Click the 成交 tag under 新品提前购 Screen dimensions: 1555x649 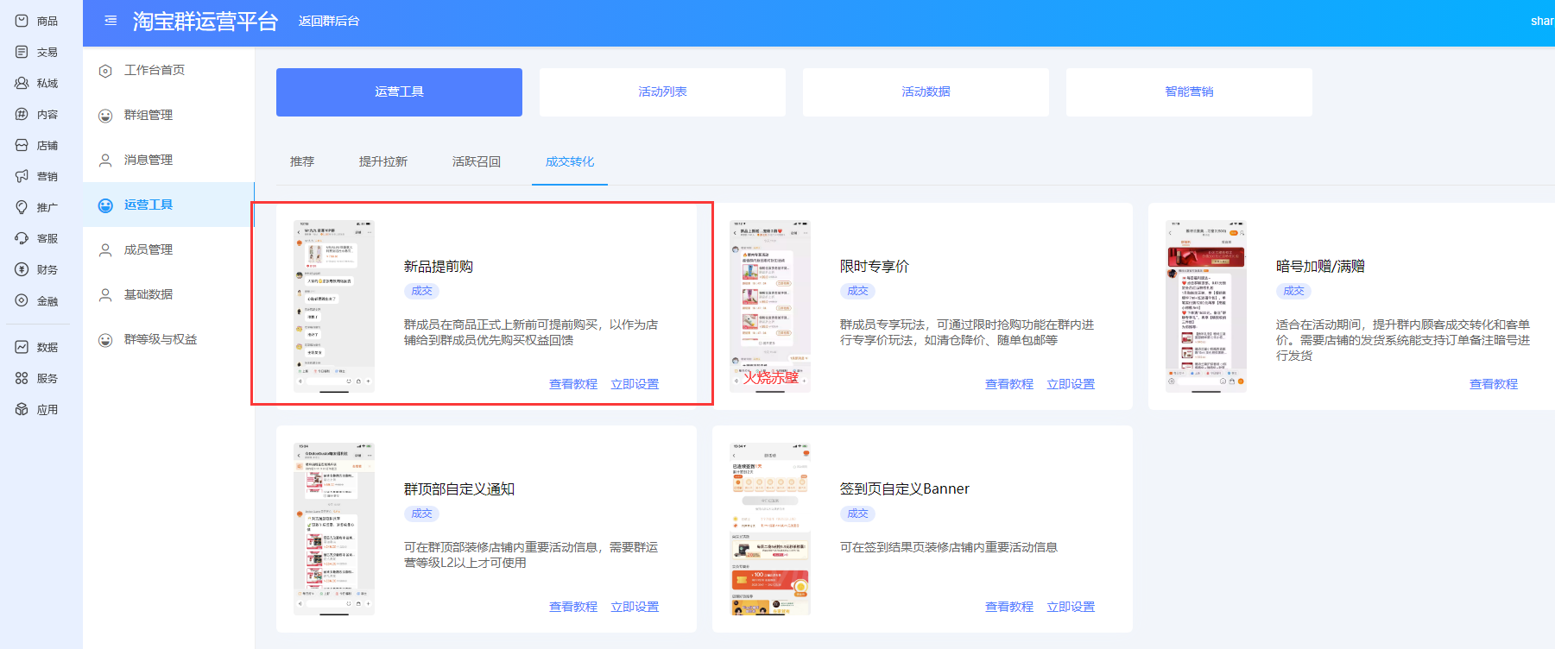422,291
